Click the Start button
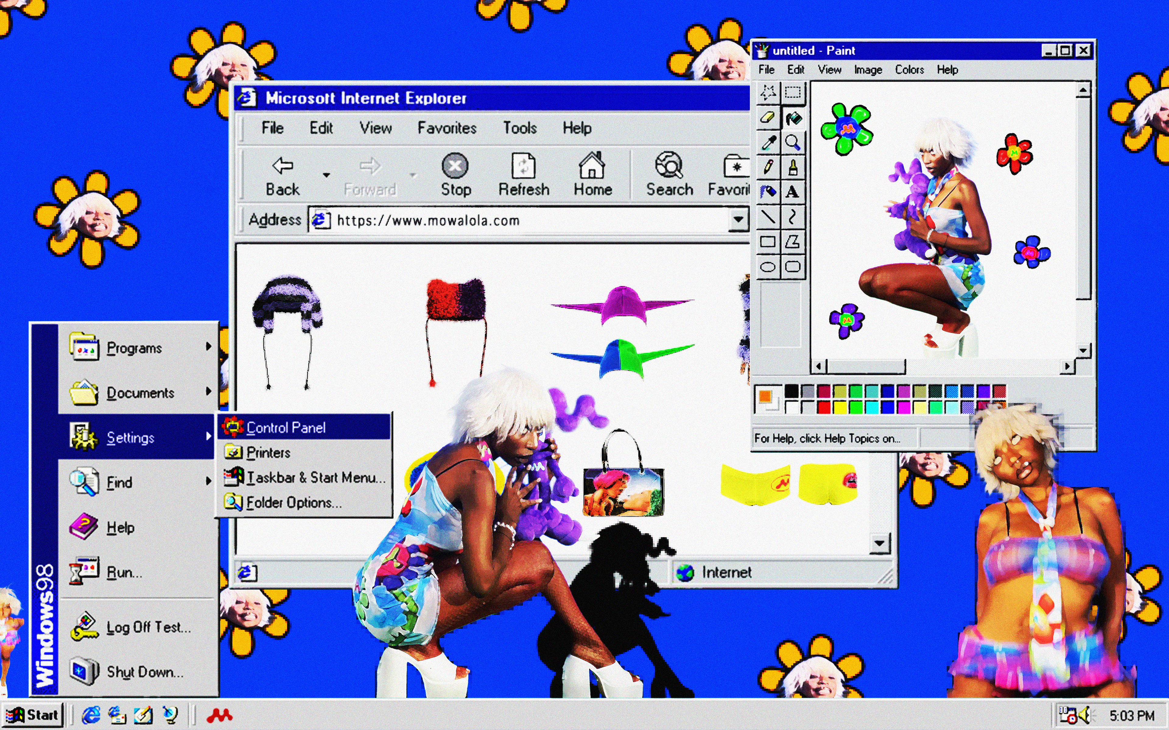Image resolution: width=1169 pixels, height=730 pixels. pos(33,714)
